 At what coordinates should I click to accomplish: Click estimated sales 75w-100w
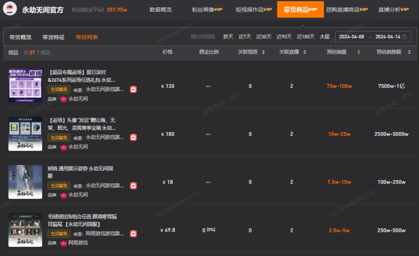click(339, 86)
